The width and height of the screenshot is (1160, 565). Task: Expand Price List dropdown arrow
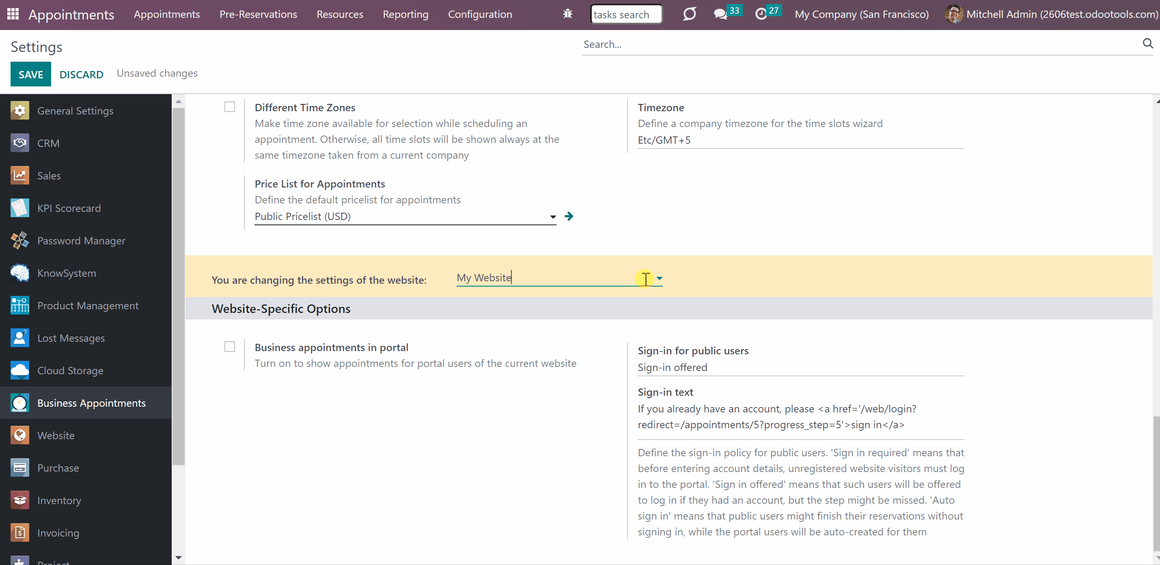coord(552,217)
